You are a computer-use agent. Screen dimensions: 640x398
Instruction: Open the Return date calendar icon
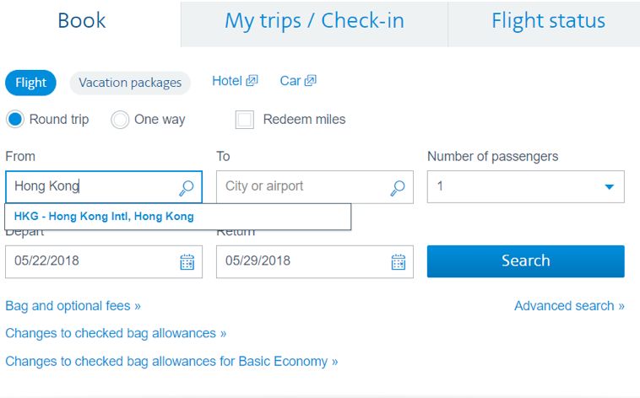point(399,261)
